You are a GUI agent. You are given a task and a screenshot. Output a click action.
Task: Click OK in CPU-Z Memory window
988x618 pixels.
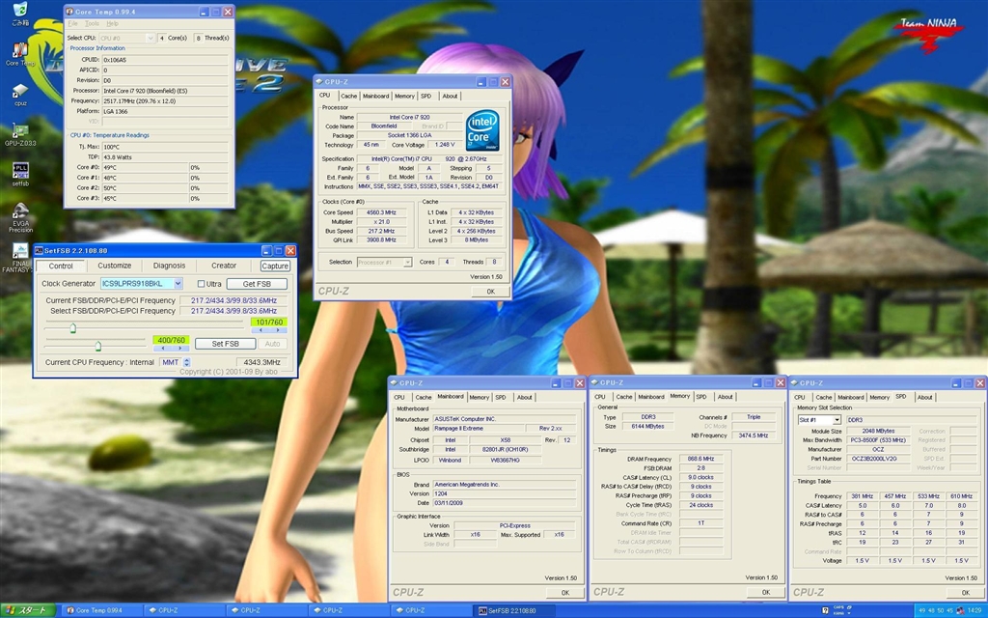[x=765, y=592]
